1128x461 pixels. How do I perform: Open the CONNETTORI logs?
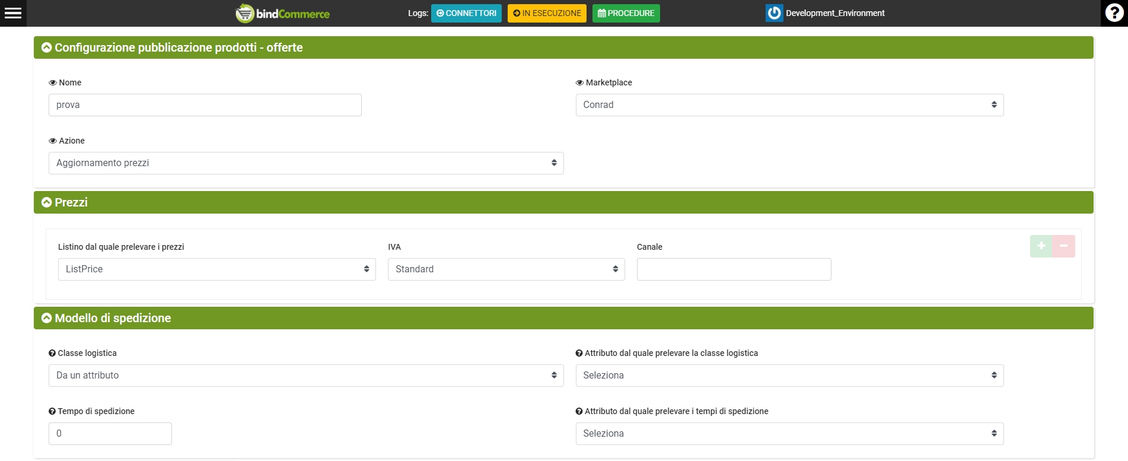tap(466, 13)
